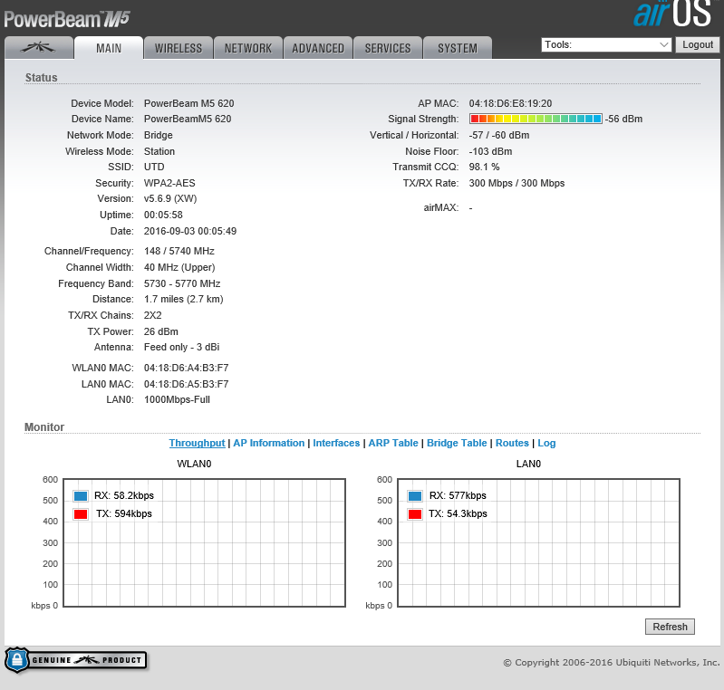724x690 pixels.
Task: Open the AP Information link
Action: (269, 443)
